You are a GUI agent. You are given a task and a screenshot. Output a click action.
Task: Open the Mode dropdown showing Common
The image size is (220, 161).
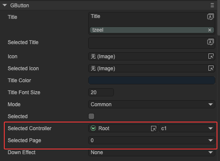152,104
